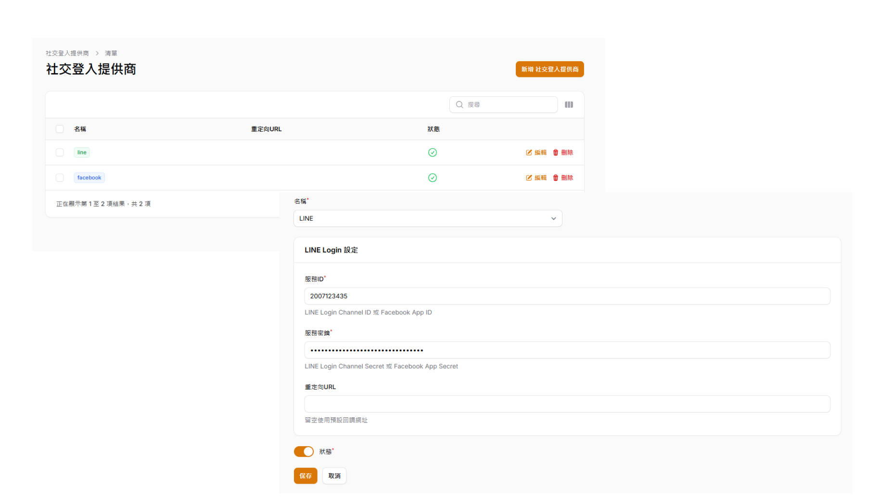
Task: Tick the checkbox for the line provider
Action: pyautogui.click(x=60, y=152)
